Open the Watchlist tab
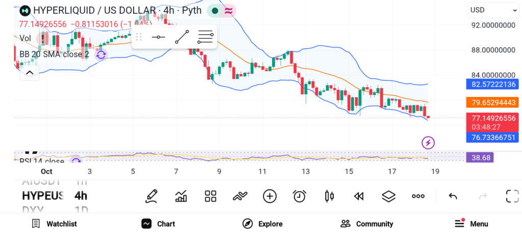The width and height of the screenshot is (522, 235). 54,224
